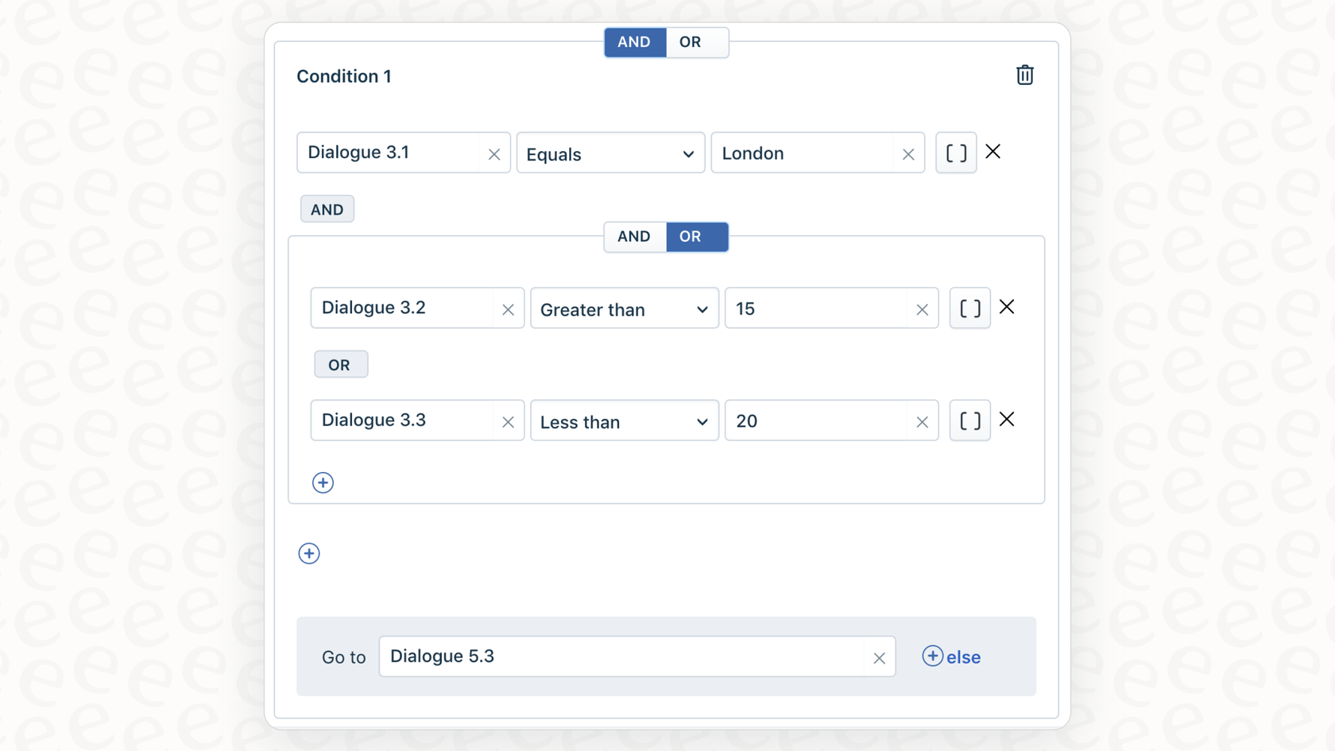Image resolution: width=1335 pixels, height=751 pixels.
Task: Click the AND chip under Dialogue 3.1
Action: 327,208
